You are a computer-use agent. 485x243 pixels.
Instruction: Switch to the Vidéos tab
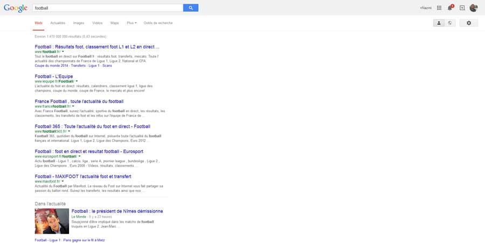click(x=97, y=23)
